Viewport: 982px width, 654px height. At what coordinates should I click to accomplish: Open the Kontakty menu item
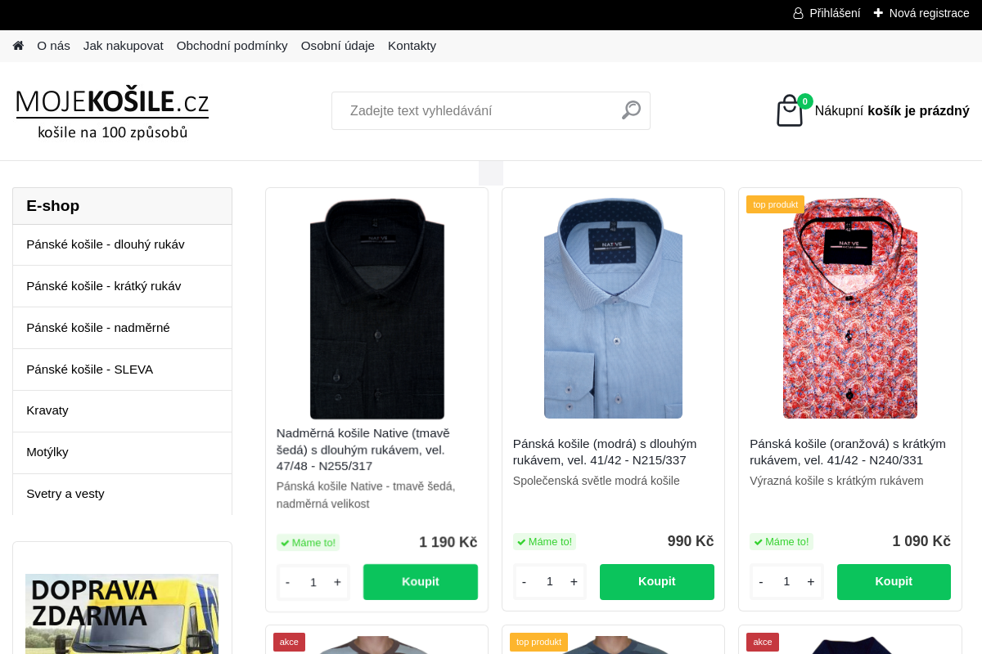point(412,46)
